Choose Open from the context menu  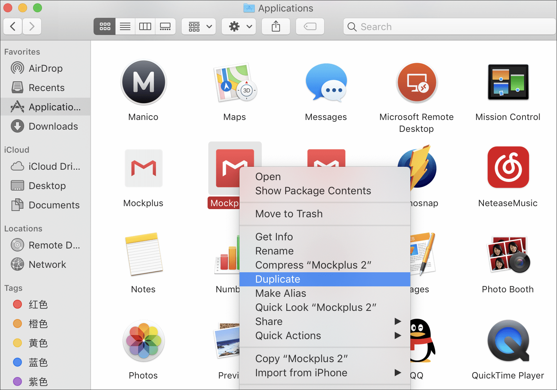pos(325,177)
